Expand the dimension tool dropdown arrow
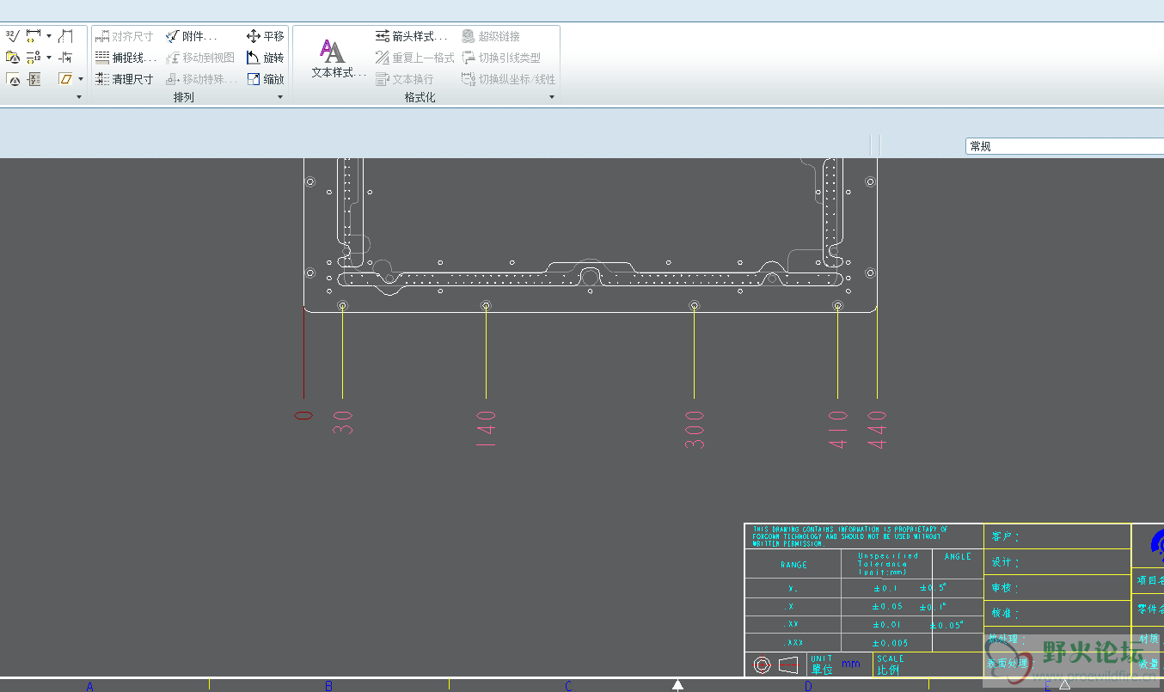This screenshot has width=1164, height=692. pos(49,36)
